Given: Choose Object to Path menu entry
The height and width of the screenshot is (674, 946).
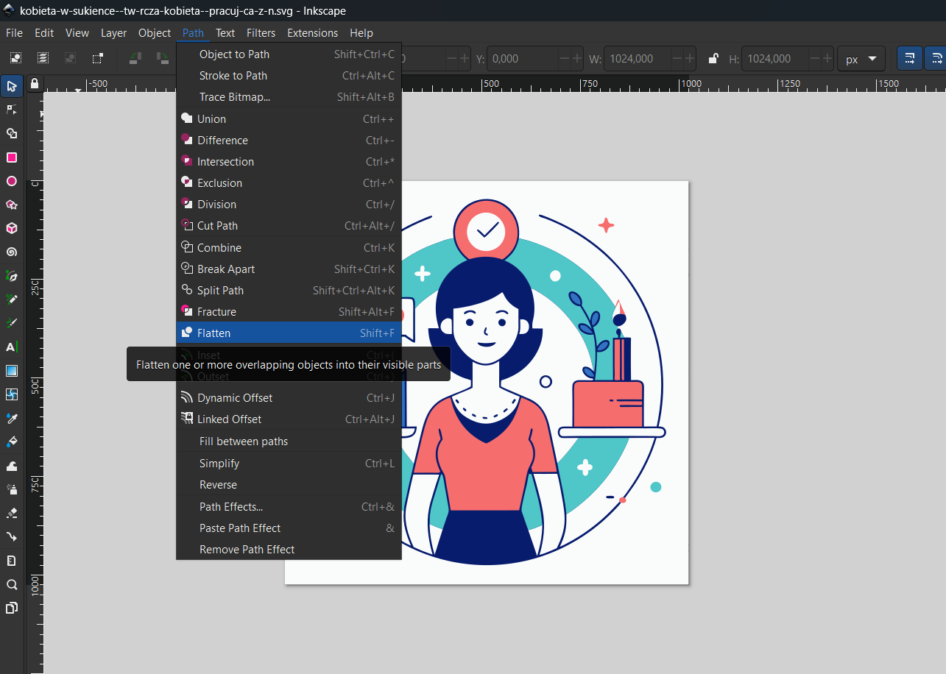Looking at the screenshot, I should click(289, 54).
